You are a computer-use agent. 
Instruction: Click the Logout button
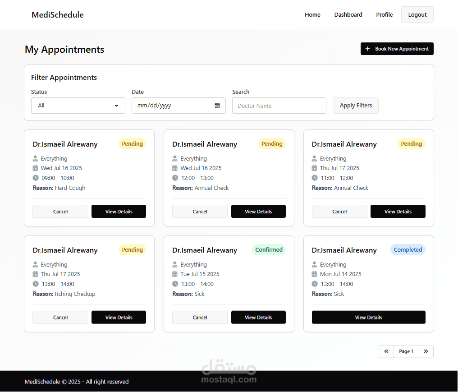[x=417, y=14]
